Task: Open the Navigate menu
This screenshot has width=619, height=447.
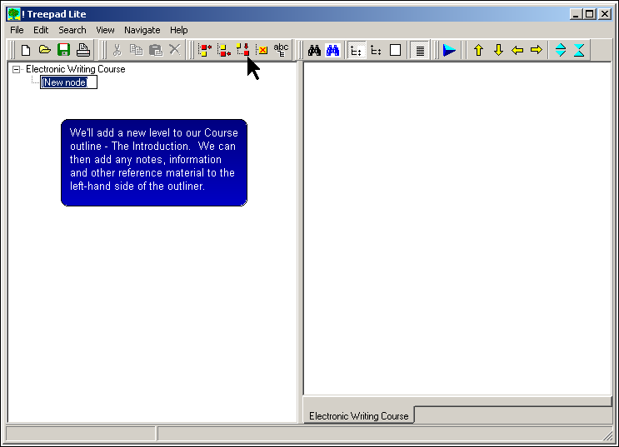Action: (x=142, y=30)
